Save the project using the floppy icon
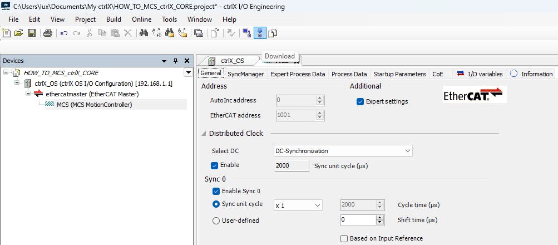The height and width of the screenshot is (245, 558). [x=32, y=33]
